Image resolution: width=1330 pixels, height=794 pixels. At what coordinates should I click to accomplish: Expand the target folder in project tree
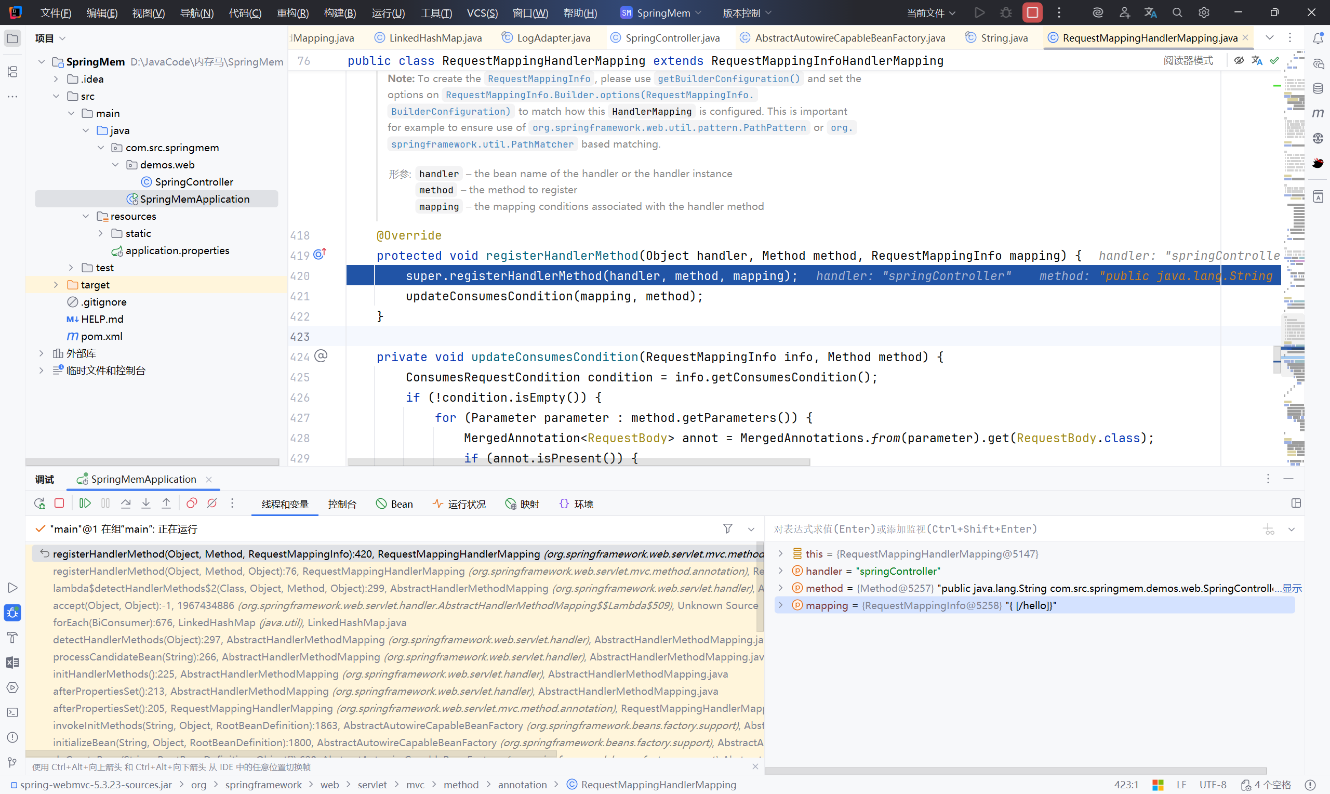56,285
